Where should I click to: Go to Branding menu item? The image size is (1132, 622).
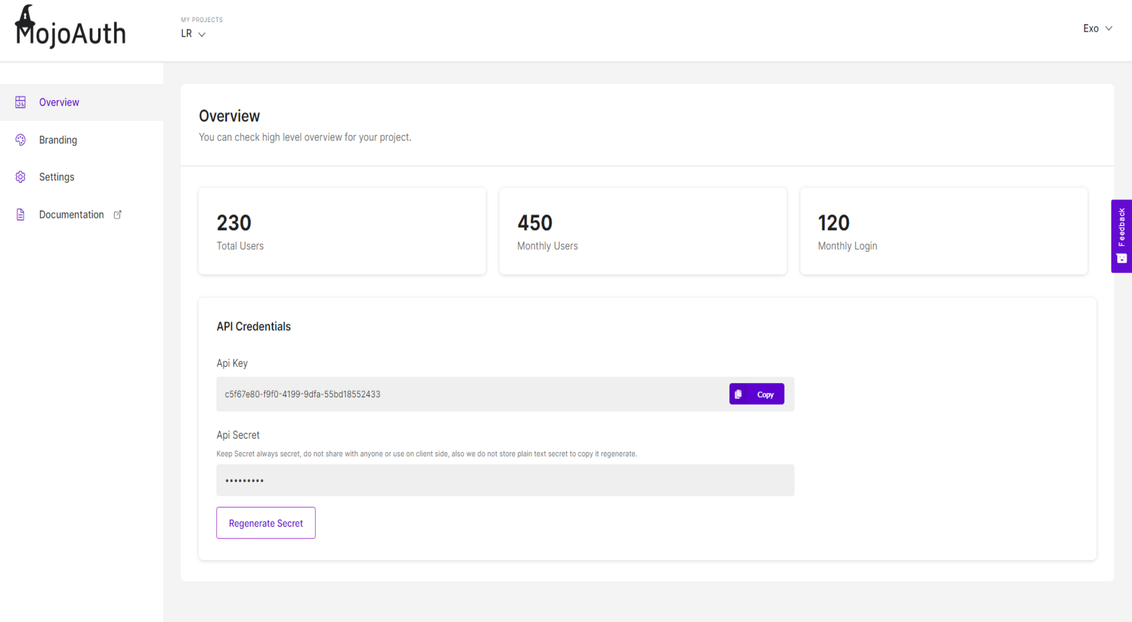(58, 140)
